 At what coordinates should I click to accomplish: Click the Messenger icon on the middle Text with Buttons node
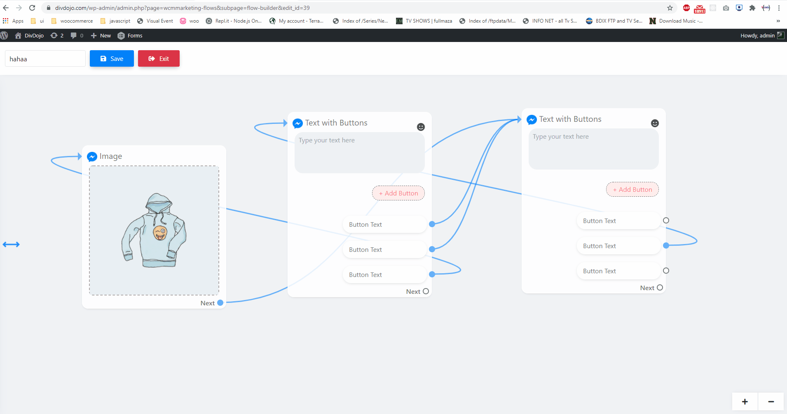tap(297, 123)
